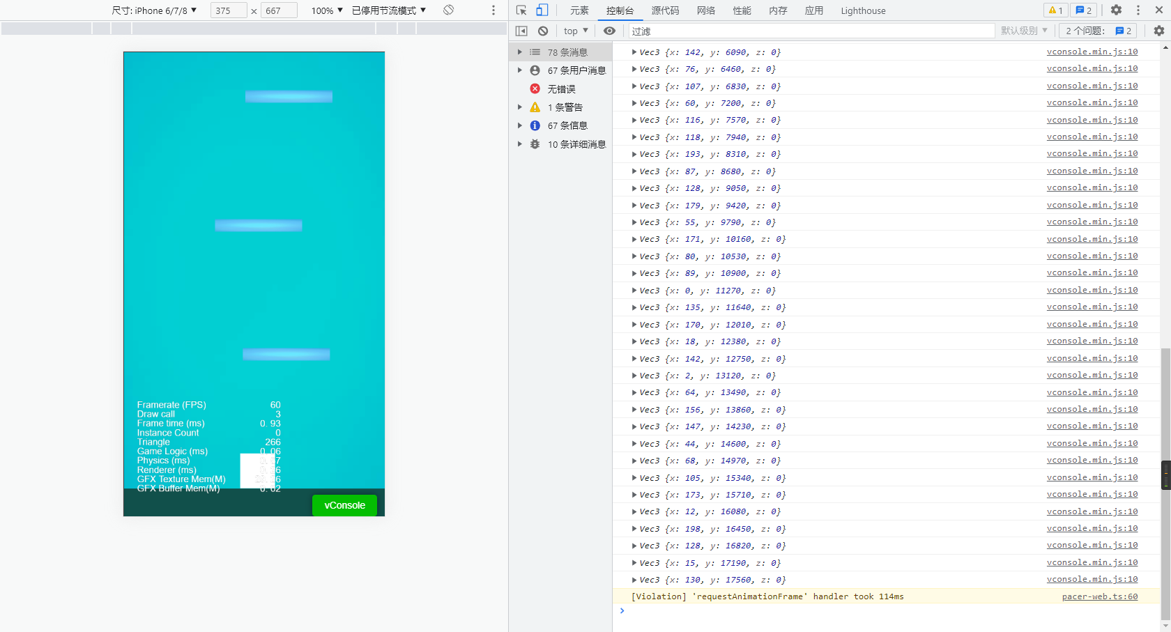Open the 默认级别 log level dropdown
1171x632 pixels.
tap(1024, 31)
